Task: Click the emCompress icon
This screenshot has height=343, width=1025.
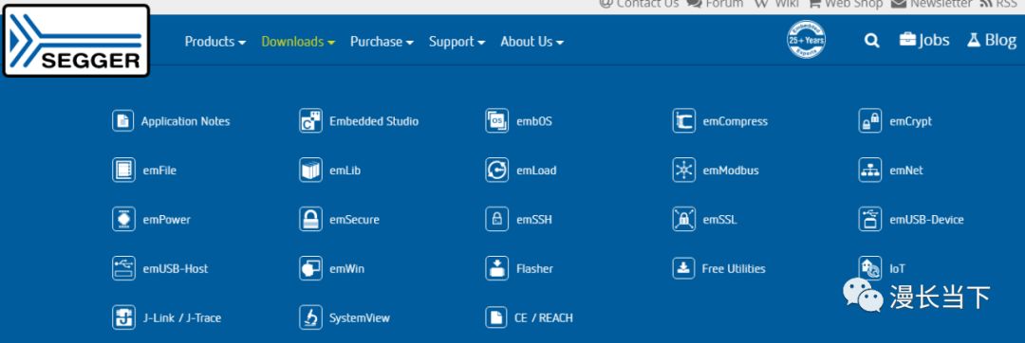Action: [x=683, y=120]
